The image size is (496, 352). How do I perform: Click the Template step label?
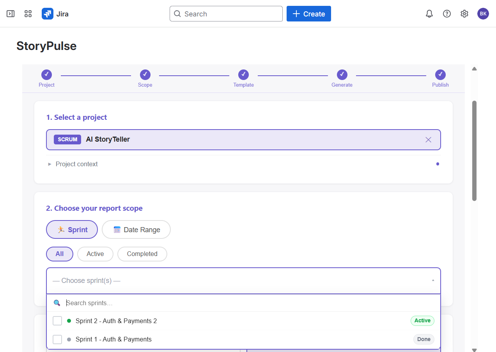pos(244,85)
